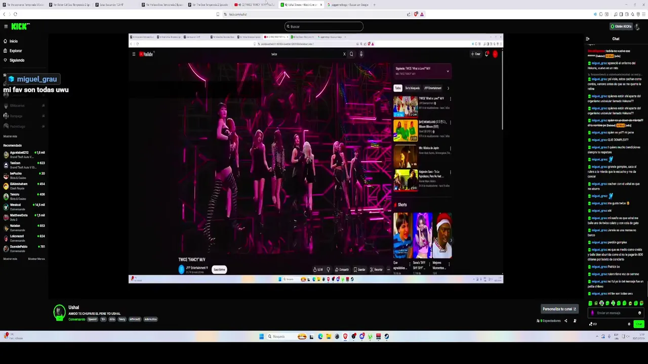Open TWICE What is Love thumbnail
Image resolution: width=648 pixels, height=364 pixels.
406,107
